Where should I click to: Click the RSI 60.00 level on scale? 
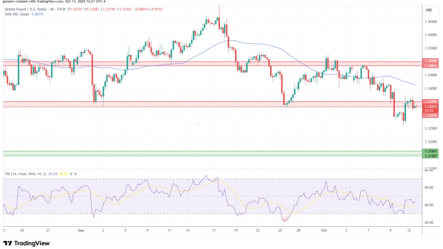coord(428,187)
